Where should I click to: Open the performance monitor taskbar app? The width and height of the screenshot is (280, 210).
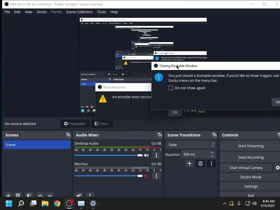click(81, 203)
